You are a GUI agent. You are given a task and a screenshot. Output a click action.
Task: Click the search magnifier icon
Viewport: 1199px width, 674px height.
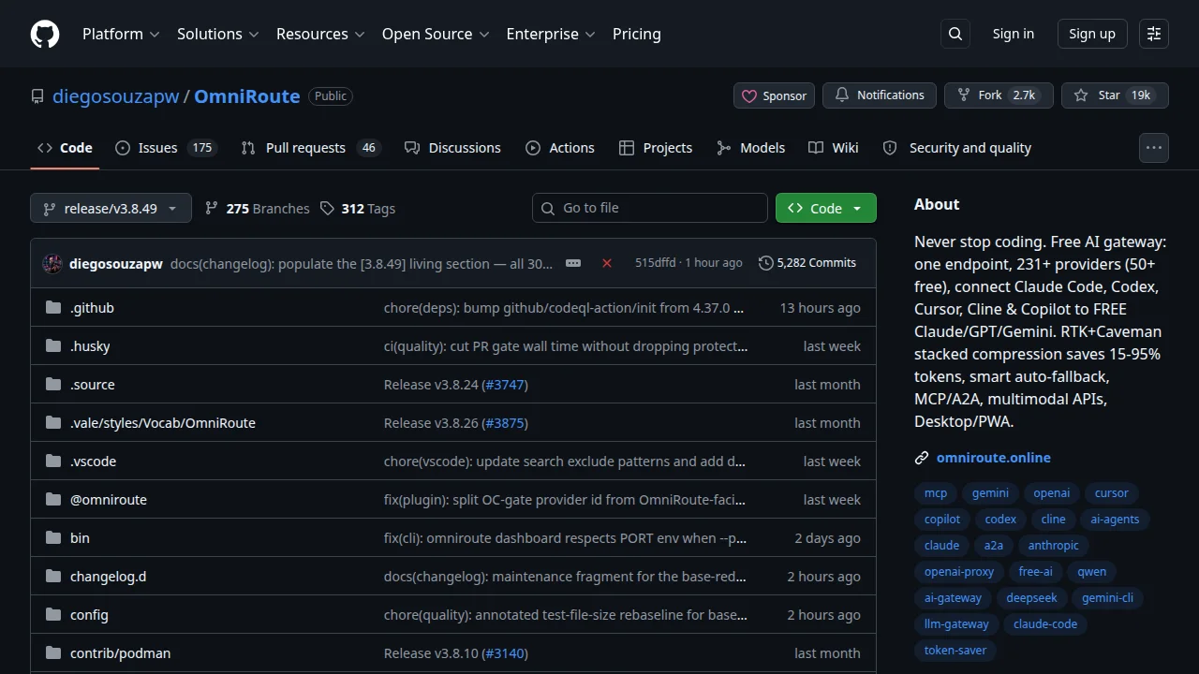[x=955, y=34]
